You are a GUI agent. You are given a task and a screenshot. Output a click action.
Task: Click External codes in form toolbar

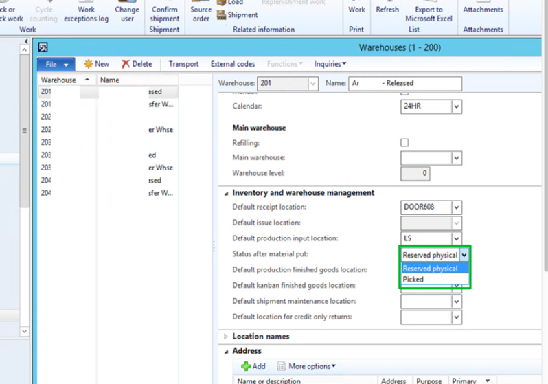click(x=233, y=64)
